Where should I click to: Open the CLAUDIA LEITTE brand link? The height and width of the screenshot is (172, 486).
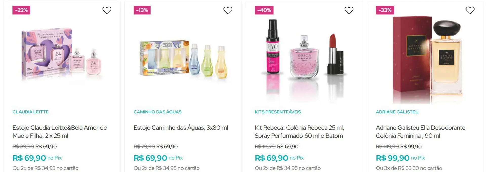tap(30, 112)
